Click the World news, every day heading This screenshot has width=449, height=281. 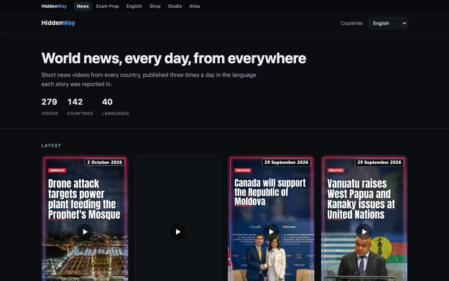click(x=174, y=58)
